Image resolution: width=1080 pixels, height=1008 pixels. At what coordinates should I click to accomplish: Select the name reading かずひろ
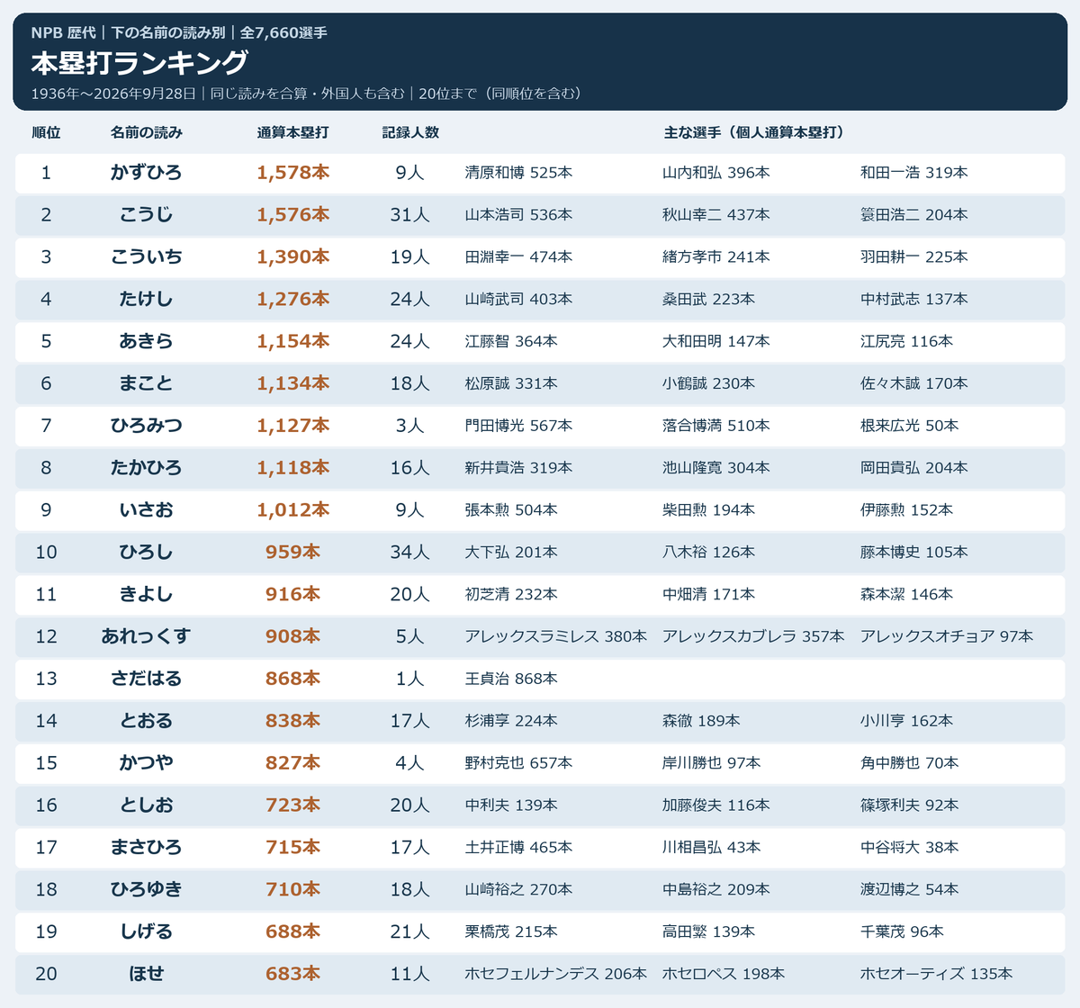point(147,172)
